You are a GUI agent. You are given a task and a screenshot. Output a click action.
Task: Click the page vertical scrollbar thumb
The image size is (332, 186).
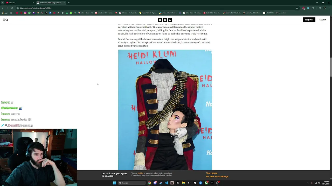coord(331,67)
